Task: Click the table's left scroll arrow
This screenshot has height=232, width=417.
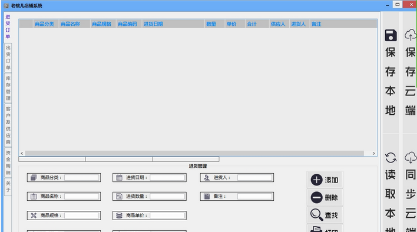Action: [x=22, y=153]
